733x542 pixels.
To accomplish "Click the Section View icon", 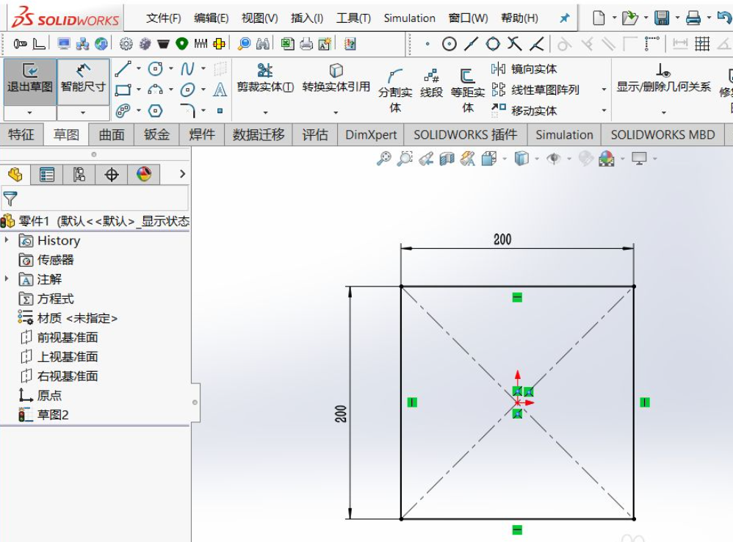I will pyautogui.click(x=447, y=159).
